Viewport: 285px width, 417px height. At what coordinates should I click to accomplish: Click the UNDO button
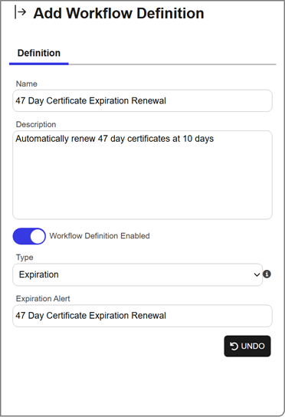pyautogui.click(x=247, y=346)
